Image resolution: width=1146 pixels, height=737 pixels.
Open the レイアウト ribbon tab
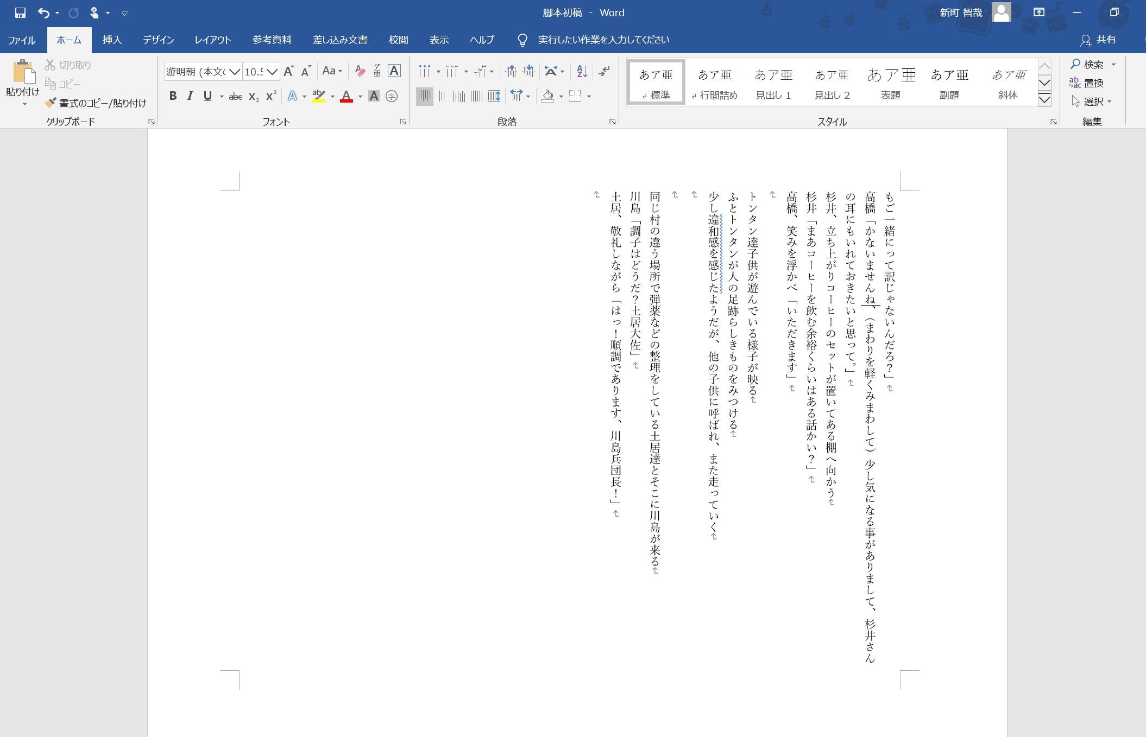point(213,40)
